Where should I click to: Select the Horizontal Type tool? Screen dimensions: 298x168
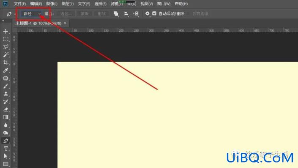[x=5, y=149]
